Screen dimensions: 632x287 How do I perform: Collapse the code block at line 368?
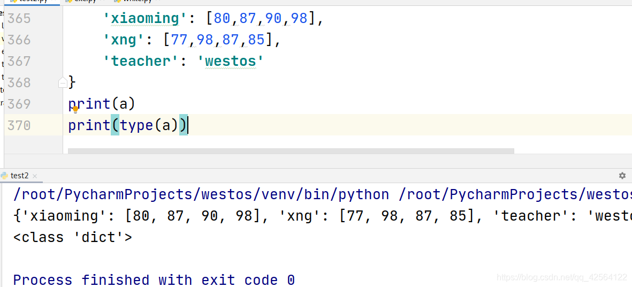(x=63, y=82)
